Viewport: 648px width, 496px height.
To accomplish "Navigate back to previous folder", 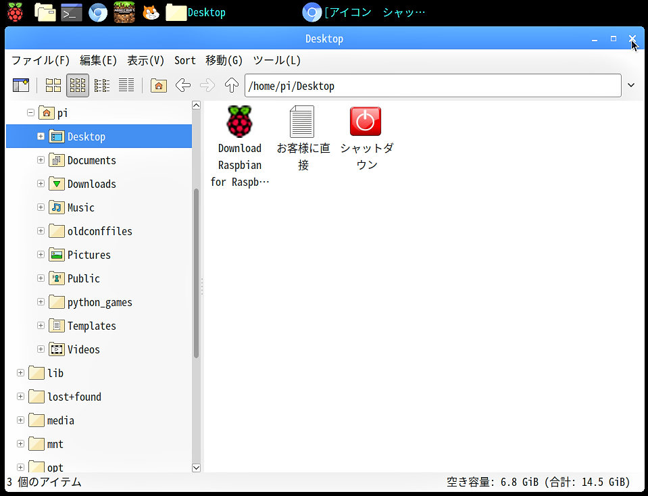I will click(183, 86).
